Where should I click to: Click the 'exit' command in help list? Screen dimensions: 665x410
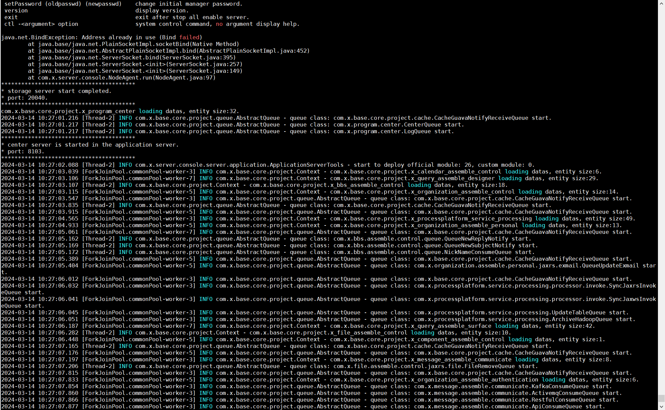coord(11,17)
